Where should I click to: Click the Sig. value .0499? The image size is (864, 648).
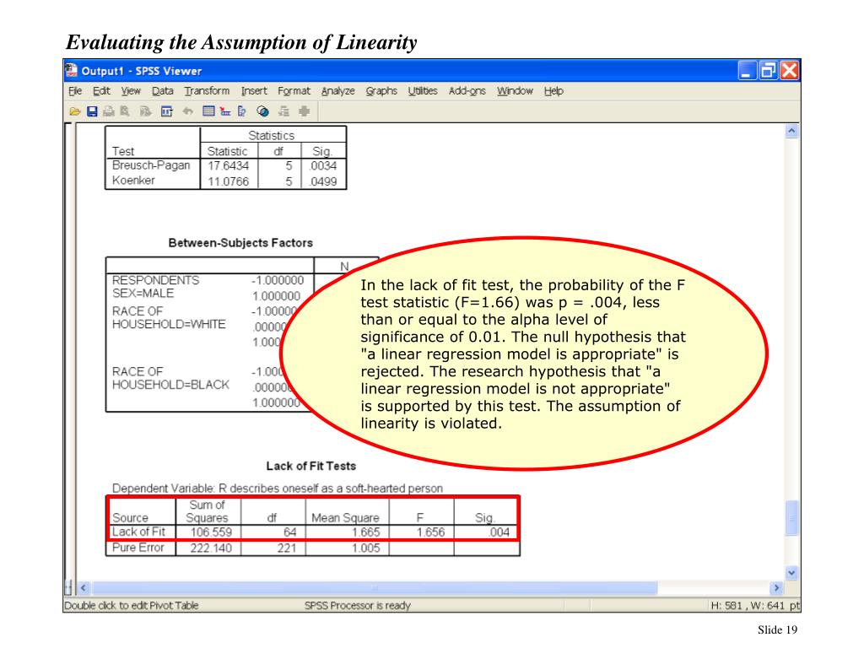pos(323,181)
